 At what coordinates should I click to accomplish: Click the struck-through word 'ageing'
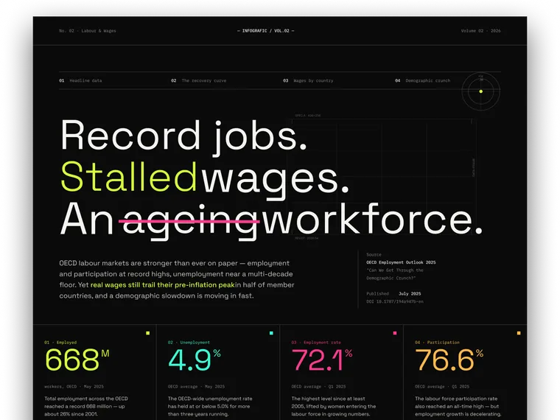click(x=189, y=222)
